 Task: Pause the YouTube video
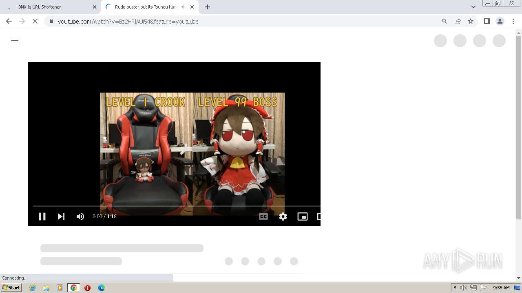[x=42, y=216]
